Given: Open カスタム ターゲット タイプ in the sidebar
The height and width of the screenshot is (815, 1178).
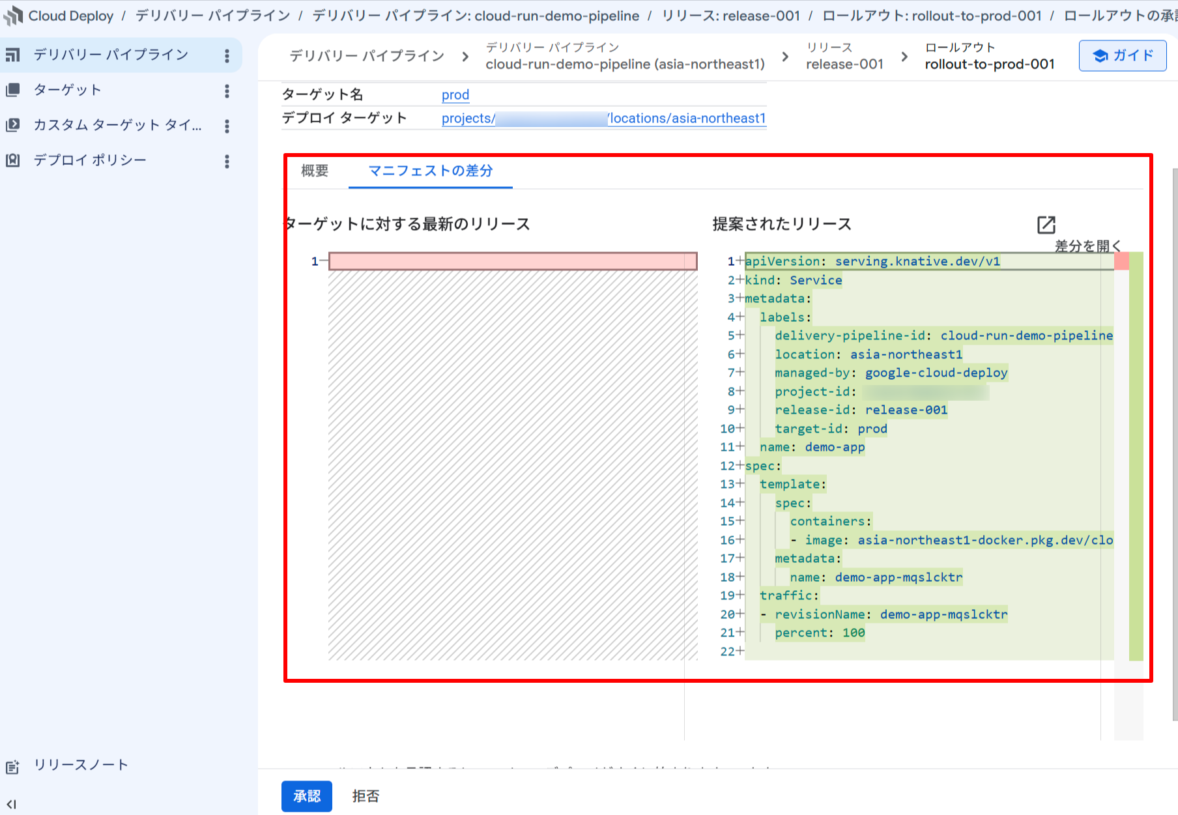Looking at the screenshot, I should [118, 125].
